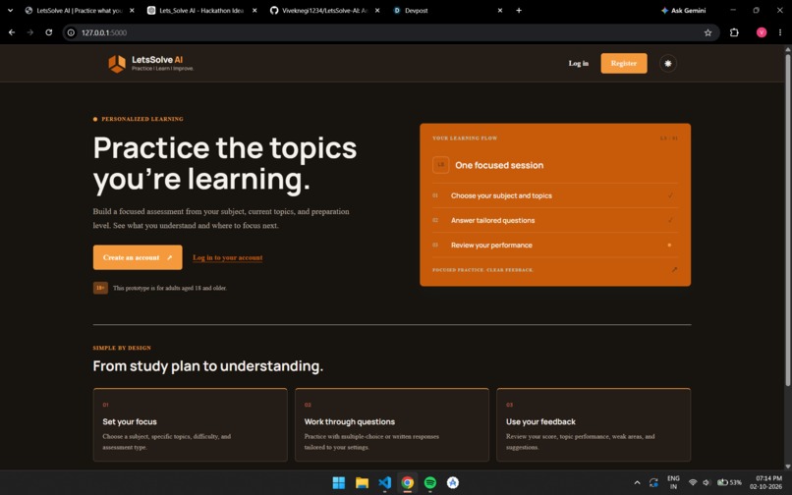792x495 pixels.
Task: Click the volume speaker tray icon
Action: (x=707, y=483)
